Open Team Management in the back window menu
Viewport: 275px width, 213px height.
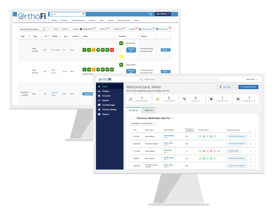78,20
